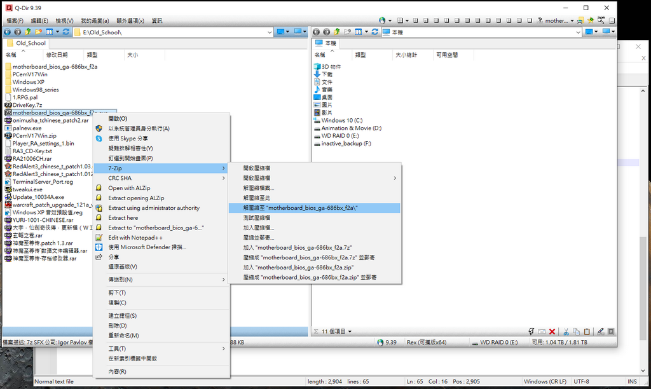Choose 使用 Skype 分享

[162, 139]
